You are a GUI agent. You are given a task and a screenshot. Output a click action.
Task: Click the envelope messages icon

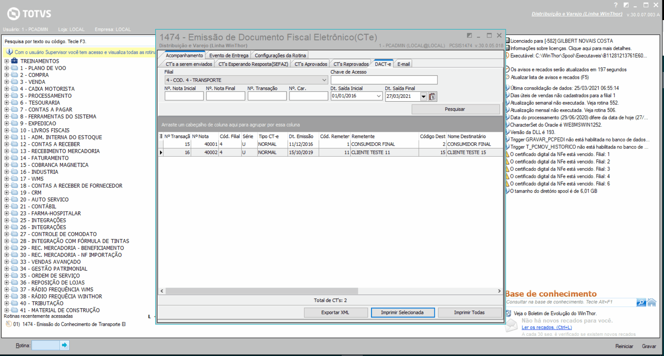511,326
